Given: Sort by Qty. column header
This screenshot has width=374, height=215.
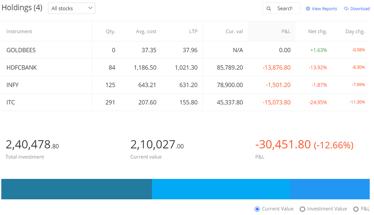Looking at the screenshot, I should click(x=110, y=31).
